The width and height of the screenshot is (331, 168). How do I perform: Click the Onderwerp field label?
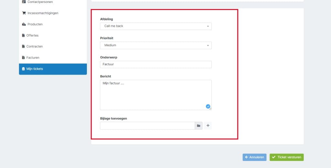point(109,58)
